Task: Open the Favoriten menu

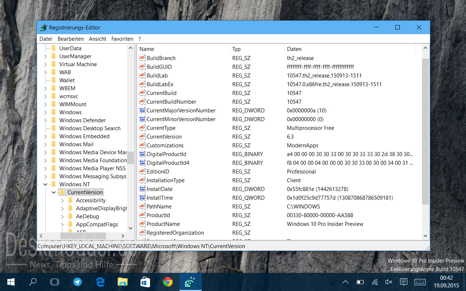Action: pos(122,39)
